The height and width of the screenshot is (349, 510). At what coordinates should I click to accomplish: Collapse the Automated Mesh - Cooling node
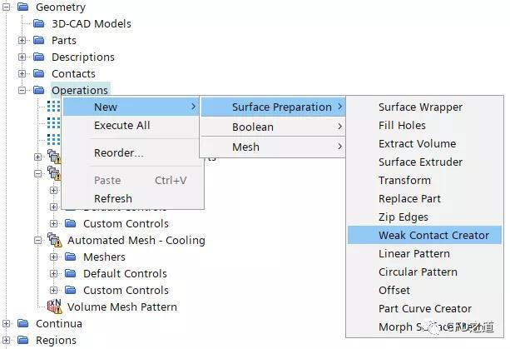(x=37, y=240)
